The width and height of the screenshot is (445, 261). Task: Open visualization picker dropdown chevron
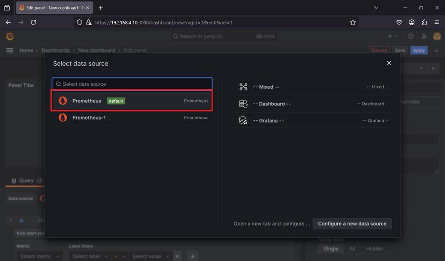(421, 68)
